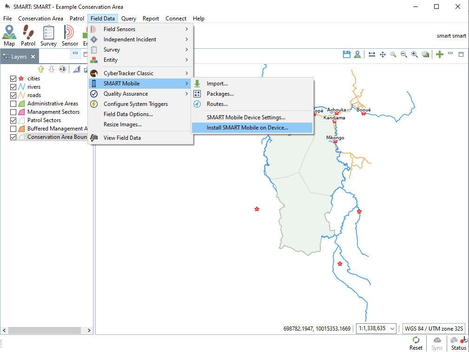Click the Patrol toolbar icon

[x=28, y=35]
